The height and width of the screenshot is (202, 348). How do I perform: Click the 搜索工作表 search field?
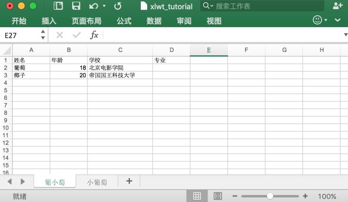click(x=262, y=6)
